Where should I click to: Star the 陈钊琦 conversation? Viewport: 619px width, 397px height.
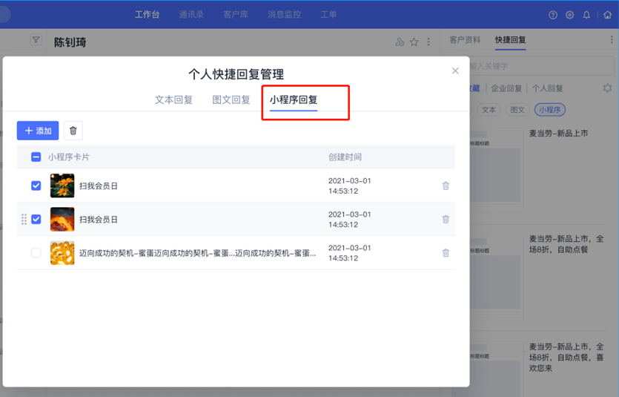tap(414, 42)
